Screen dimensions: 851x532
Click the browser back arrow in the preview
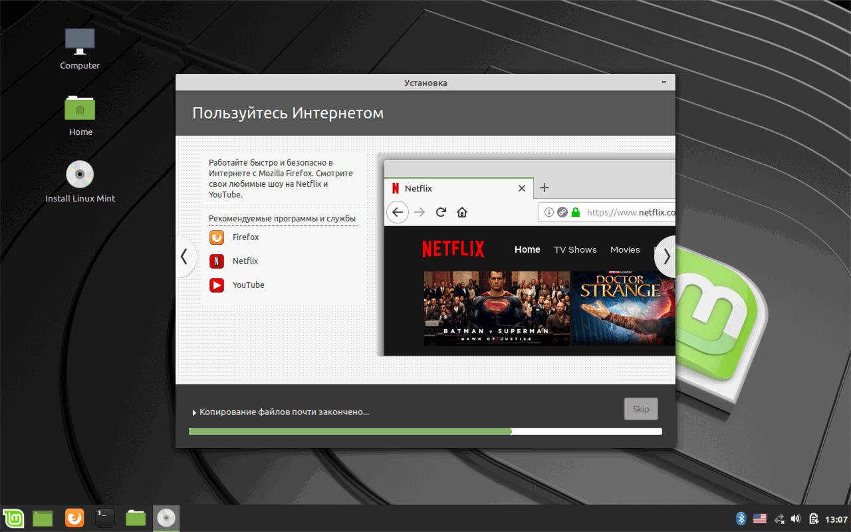click(x=397, y=212)
